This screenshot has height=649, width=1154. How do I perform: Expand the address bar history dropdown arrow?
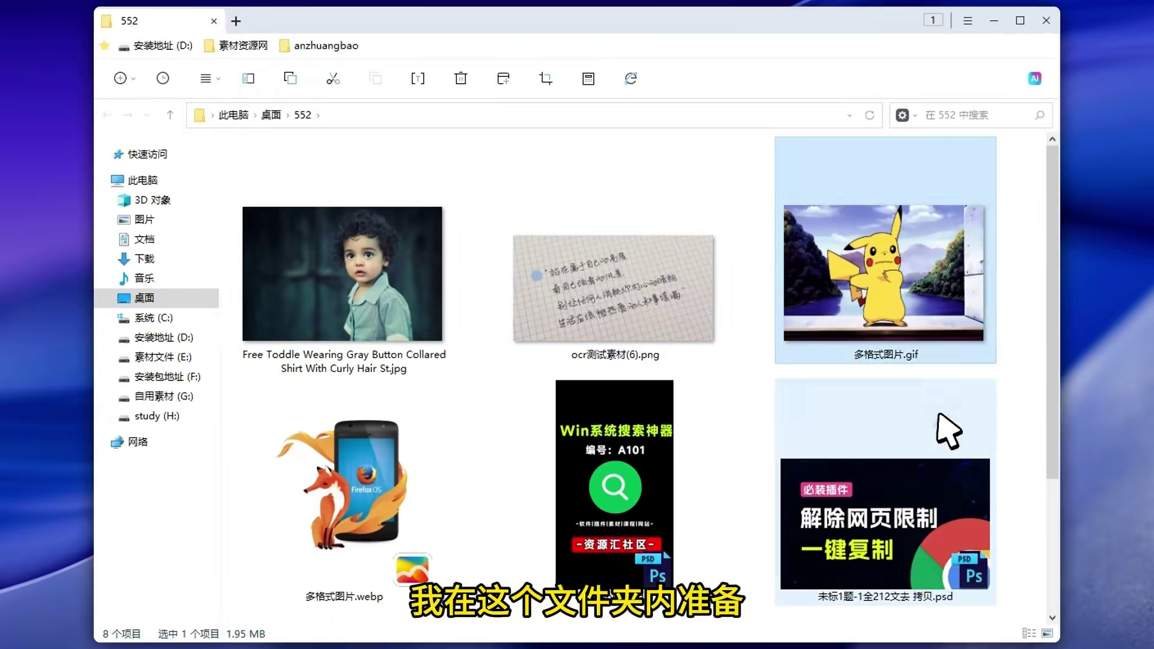pyautogui.click(x=849, y=115)
